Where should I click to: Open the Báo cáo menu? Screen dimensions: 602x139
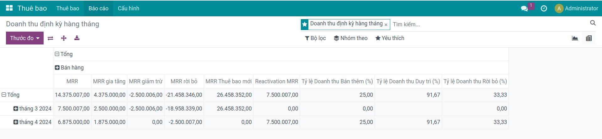click(99, 8)
